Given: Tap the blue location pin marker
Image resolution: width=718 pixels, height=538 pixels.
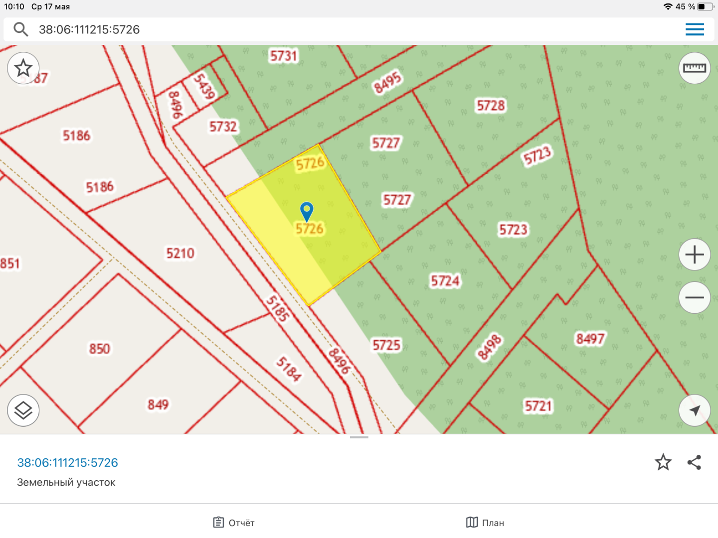Looking at the screenshot, I should tap(307, 210).
